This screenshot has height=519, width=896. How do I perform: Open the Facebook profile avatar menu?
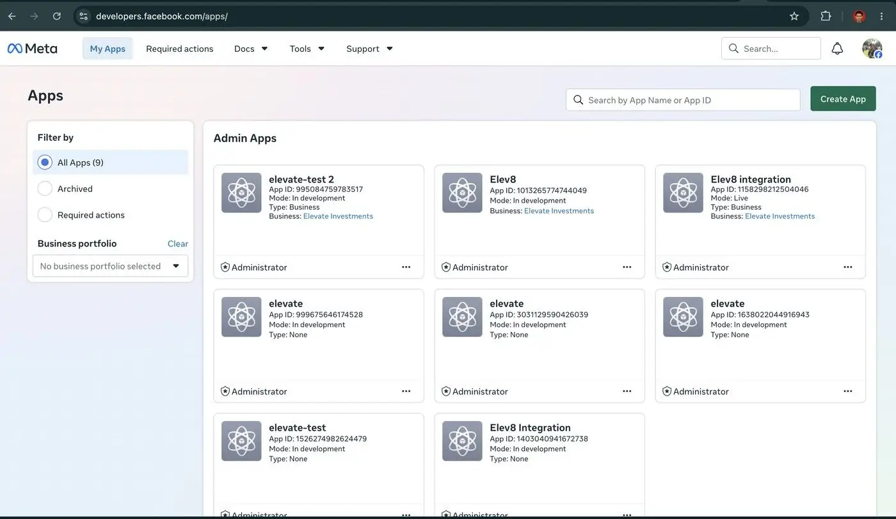(x=872, y=49)
